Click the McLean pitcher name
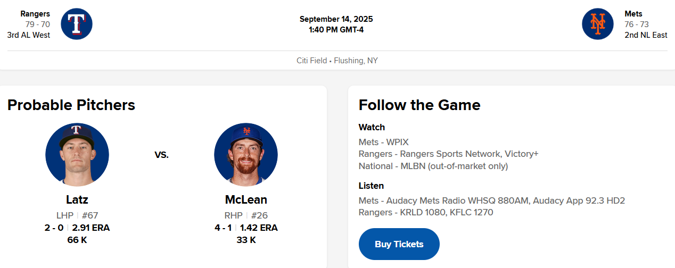This screenshot has height=268, width=675. coord(246,200)
